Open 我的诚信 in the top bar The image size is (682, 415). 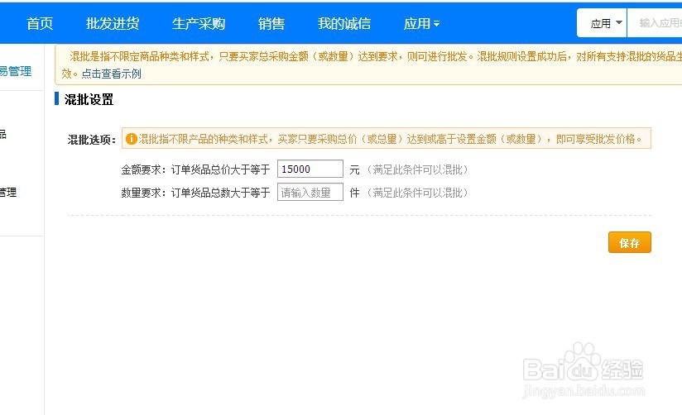coord(344,23)
